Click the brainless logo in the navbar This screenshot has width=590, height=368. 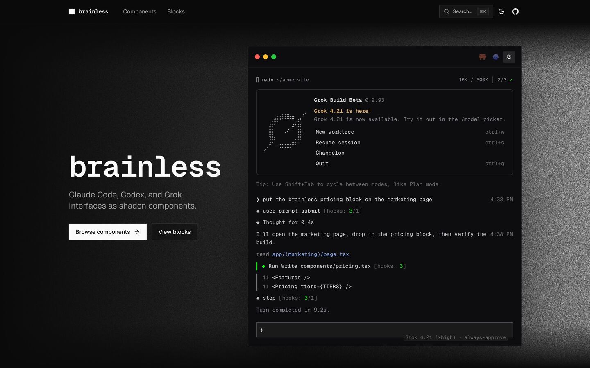pos(88,11)
